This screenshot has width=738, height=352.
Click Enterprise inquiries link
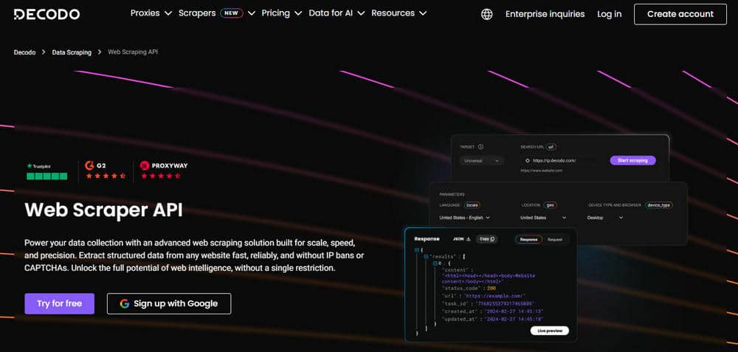click(545, 14)
